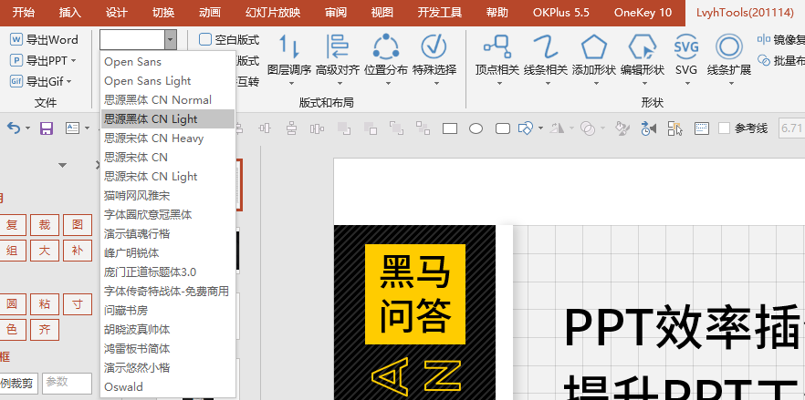Expand the undo history arrow
This screenshot has width=805, height=400.
click(27, 128)
